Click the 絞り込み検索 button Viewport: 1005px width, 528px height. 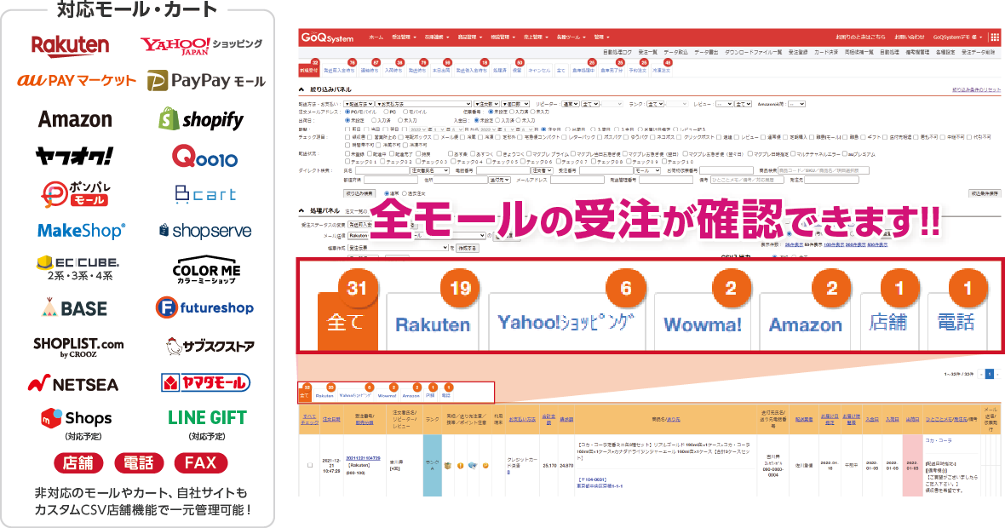pyautogui.click(x=359, y=192)
